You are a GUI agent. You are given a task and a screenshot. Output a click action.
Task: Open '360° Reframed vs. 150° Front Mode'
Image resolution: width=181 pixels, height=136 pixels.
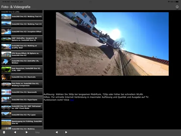point(22,107)
